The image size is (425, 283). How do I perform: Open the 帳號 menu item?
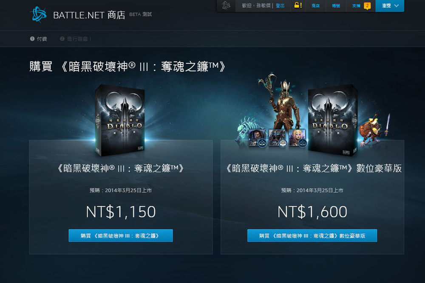pos(336,6)
